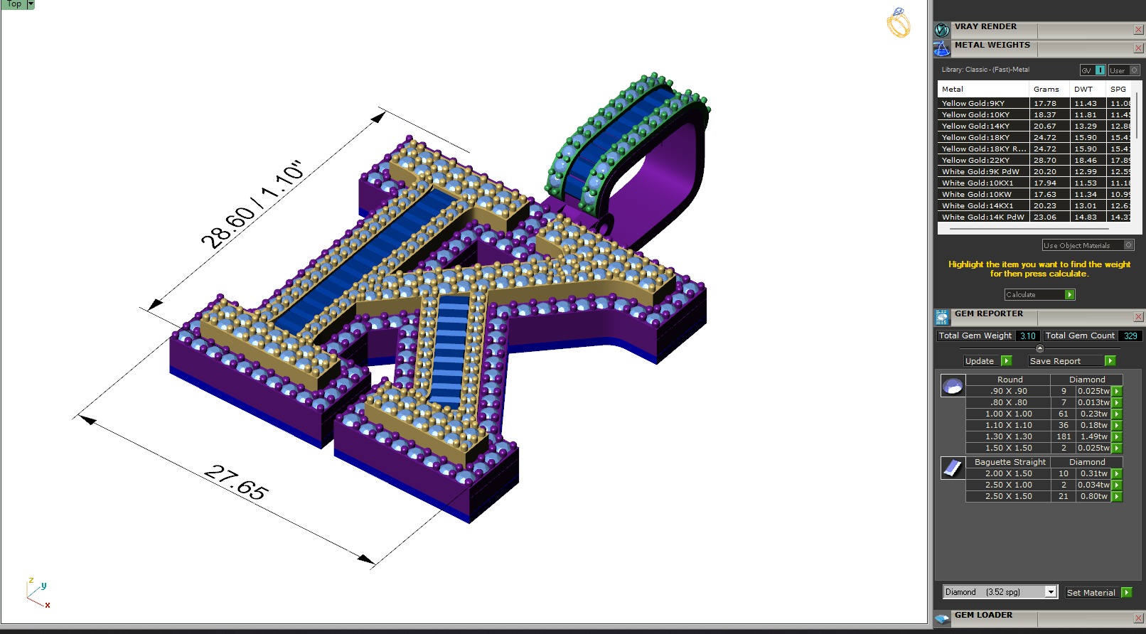This screenshot has height=634, width=1146.
Task: Click the green arrow beside Calculate
Action: click(x=1070, y=294)
